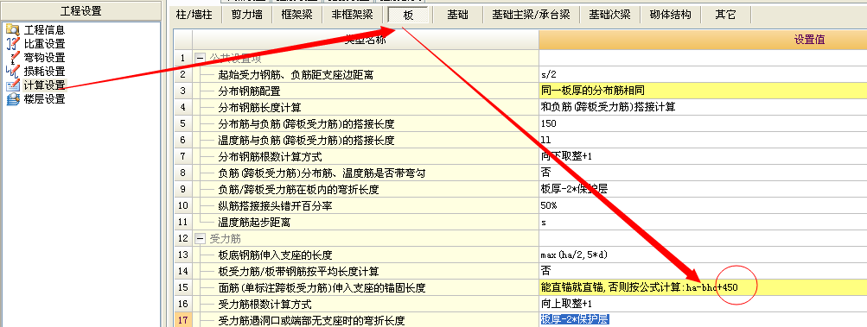867x327 pixels.
Task: Click the 损耗设置 icon
Action: (12, 72)
